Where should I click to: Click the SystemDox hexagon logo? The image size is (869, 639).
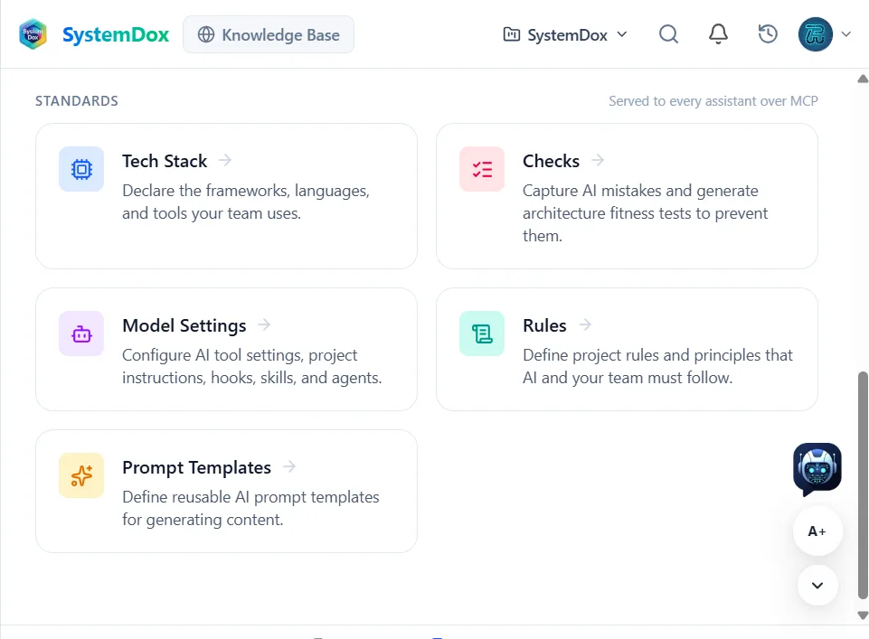pyautogui.click(x=33, y=34)
